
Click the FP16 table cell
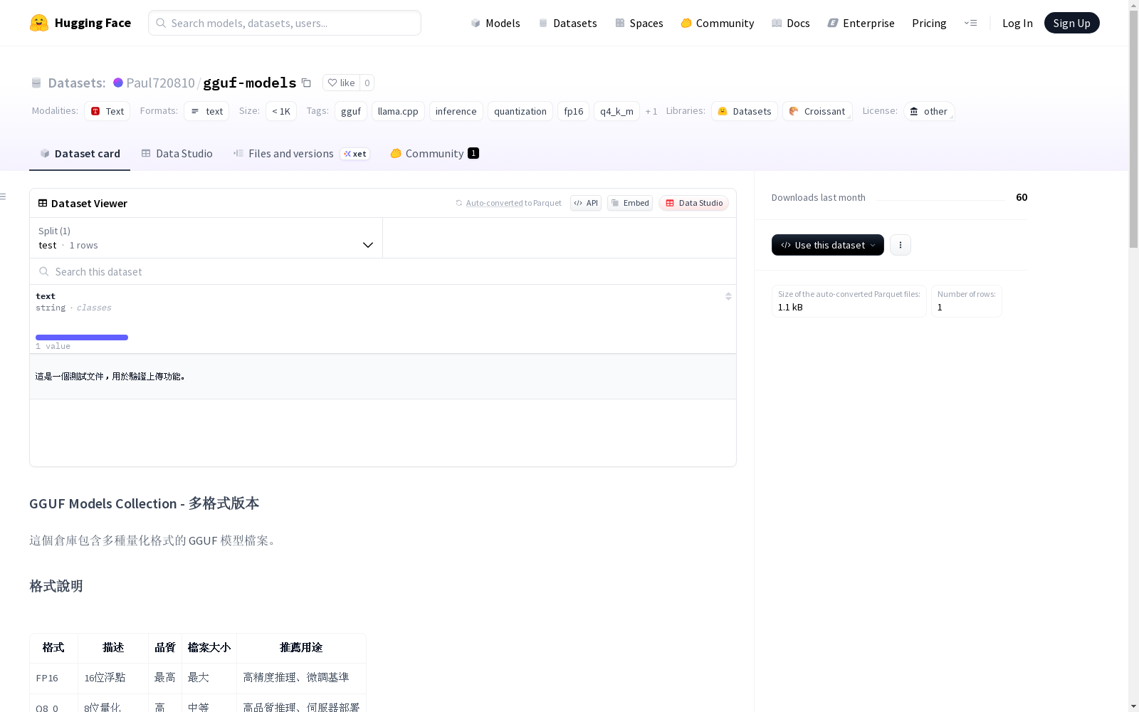pyautogui.click(x=53, y=678)
